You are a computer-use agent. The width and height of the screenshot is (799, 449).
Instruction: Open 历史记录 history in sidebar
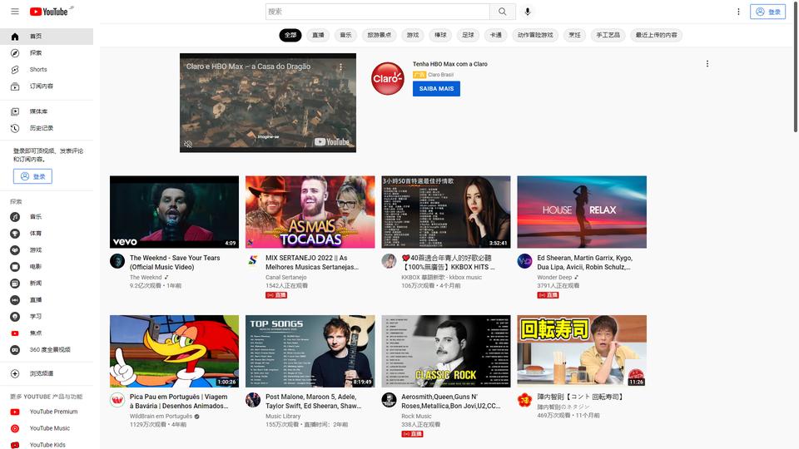point(47,128)
